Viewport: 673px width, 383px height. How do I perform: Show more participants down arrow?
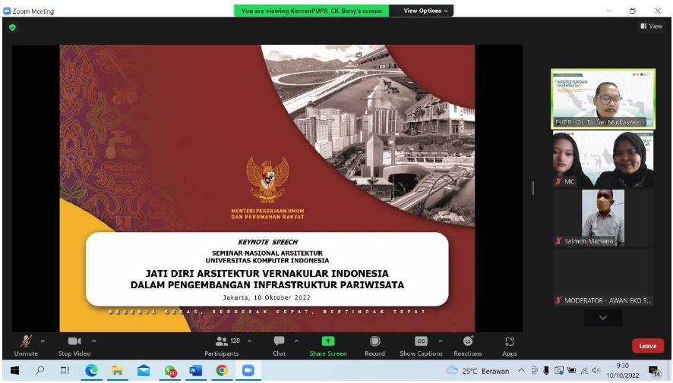603,318
